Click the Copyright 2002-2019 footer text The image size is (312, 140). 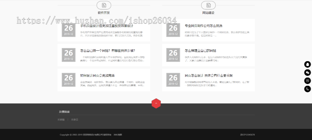click(85, 135)
